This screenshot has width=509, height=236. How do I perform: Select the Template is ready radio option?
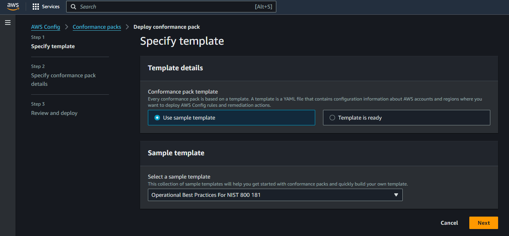[x=332, y=118]
